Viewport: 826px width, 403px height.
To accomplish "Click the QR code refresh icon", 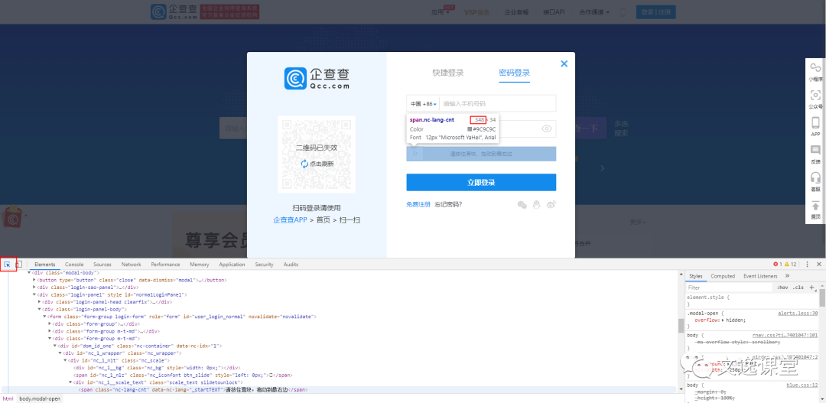I will [x=304, y=164].
